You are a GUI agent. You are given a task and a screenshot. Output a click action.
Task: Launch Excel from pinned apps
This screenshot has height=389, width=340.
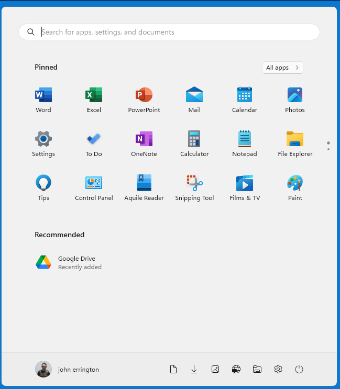pos(94,99)
